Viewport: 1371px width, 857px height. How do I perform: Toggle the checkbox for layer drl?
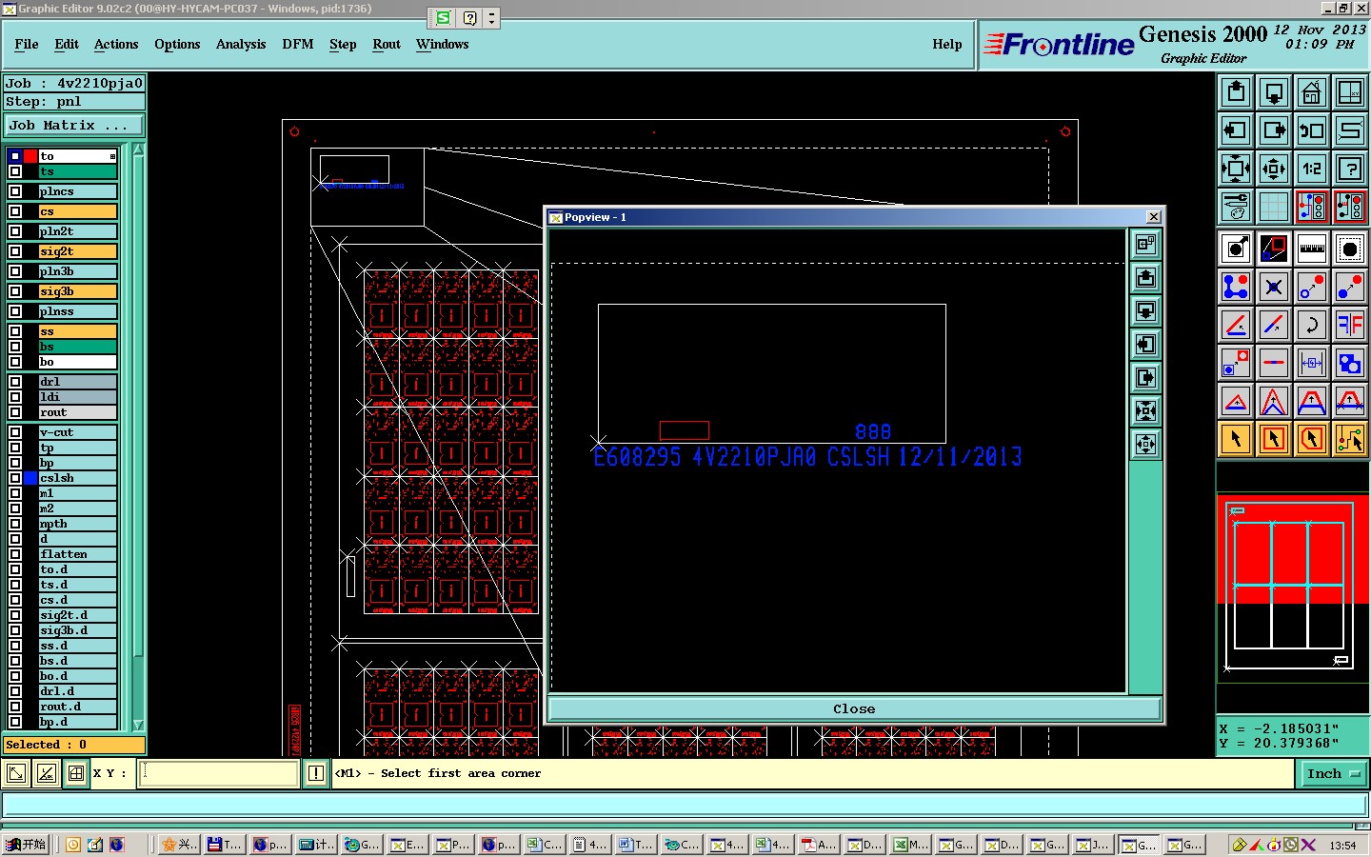pos(15,382)
